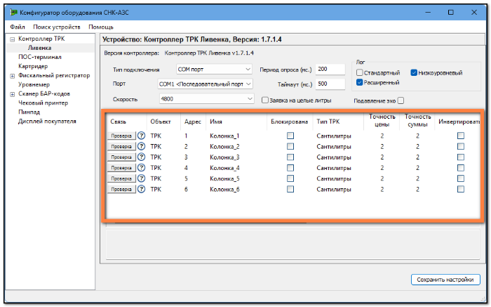The height and width of the screenshot is (307, 491).
Task: Open the Поиск устройств menu
Action: point(57,27)
